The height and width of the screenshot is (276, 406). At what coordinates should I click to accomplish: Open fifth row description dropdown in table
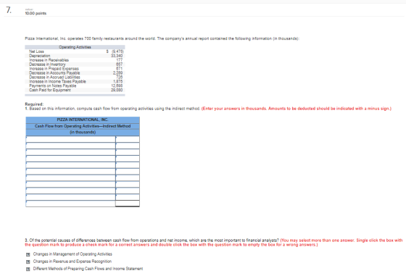pyautogui.click(x=70, y=165)
